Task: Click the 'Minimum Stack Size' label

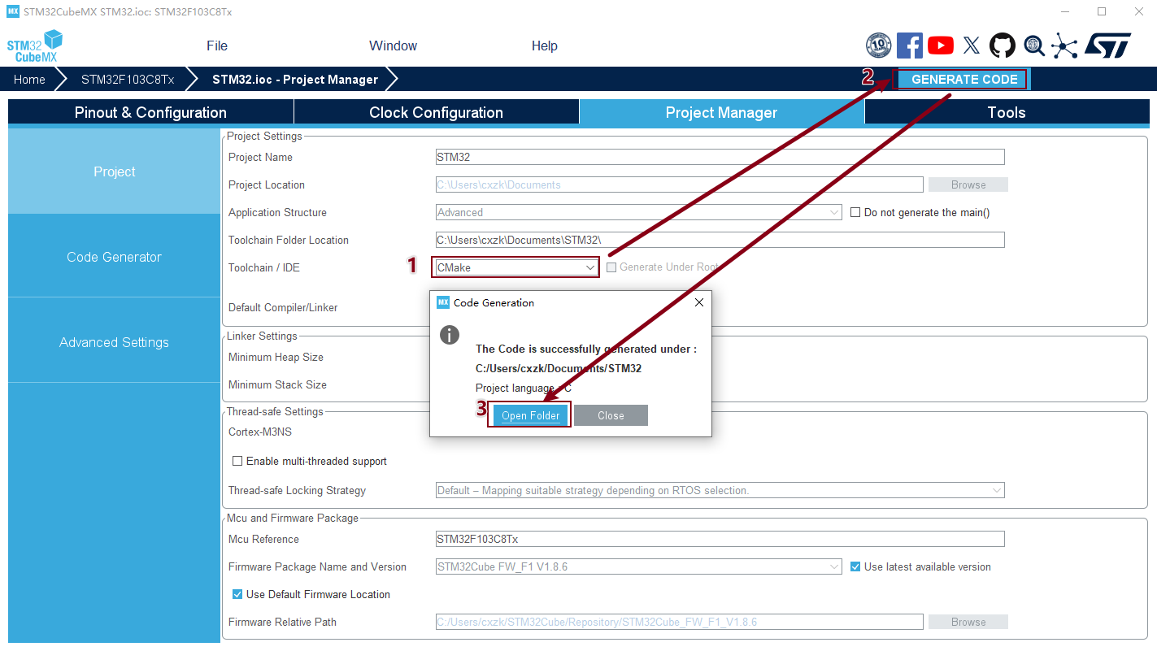Action: pyautogui.click(x=277, y=384)
